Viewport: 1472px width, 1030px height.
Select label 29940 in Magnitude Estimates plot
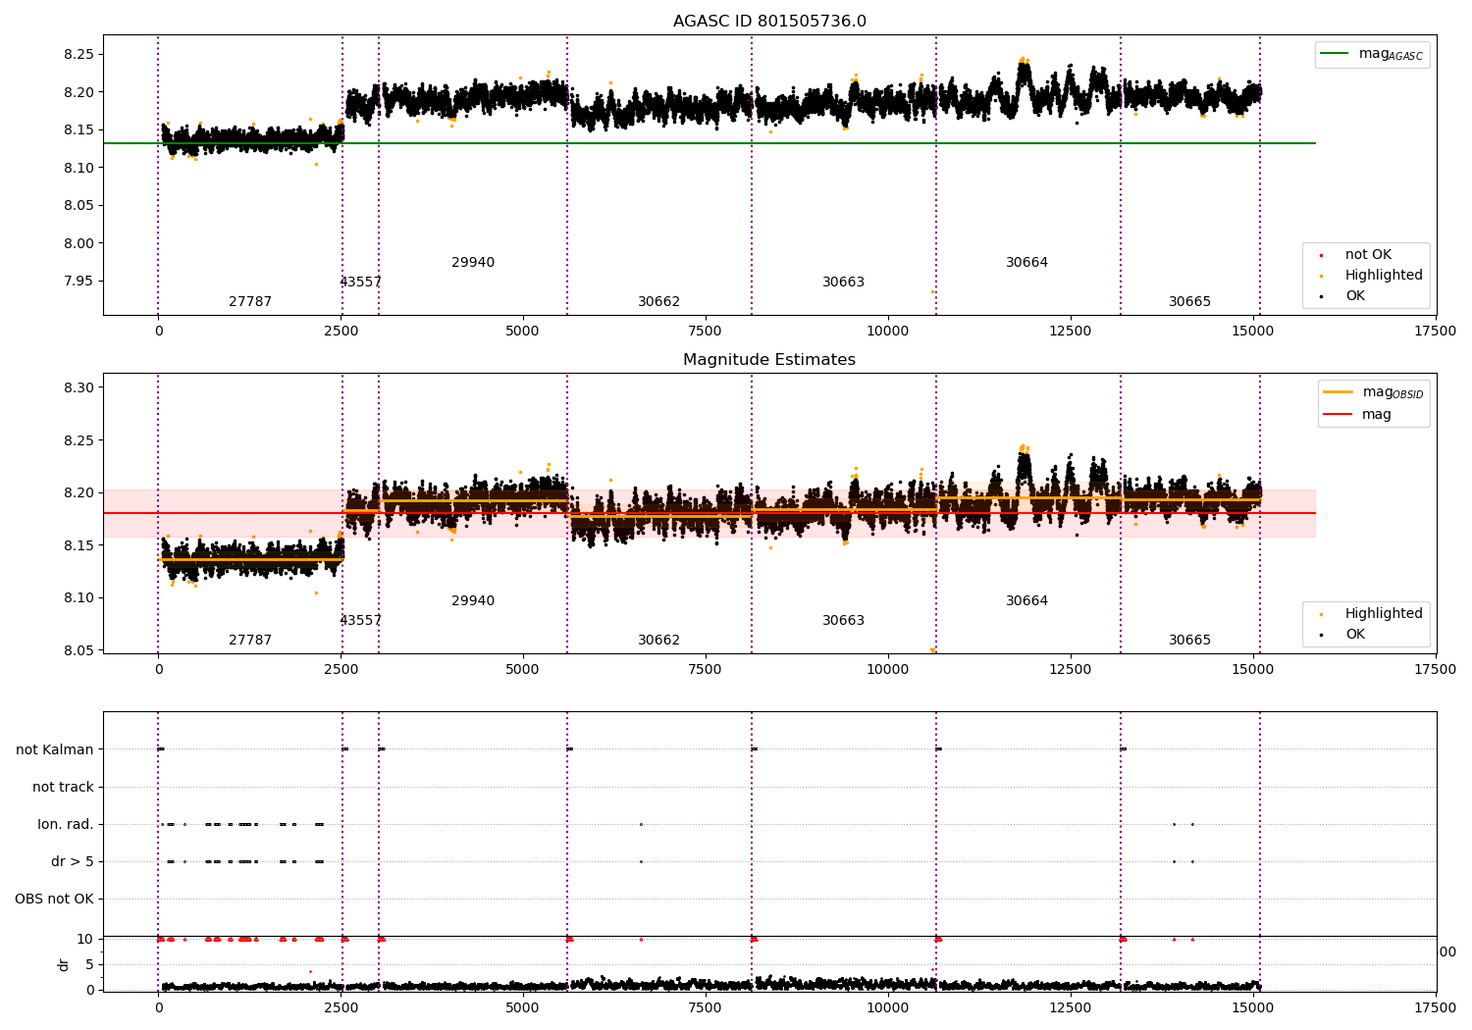(473, 601)
